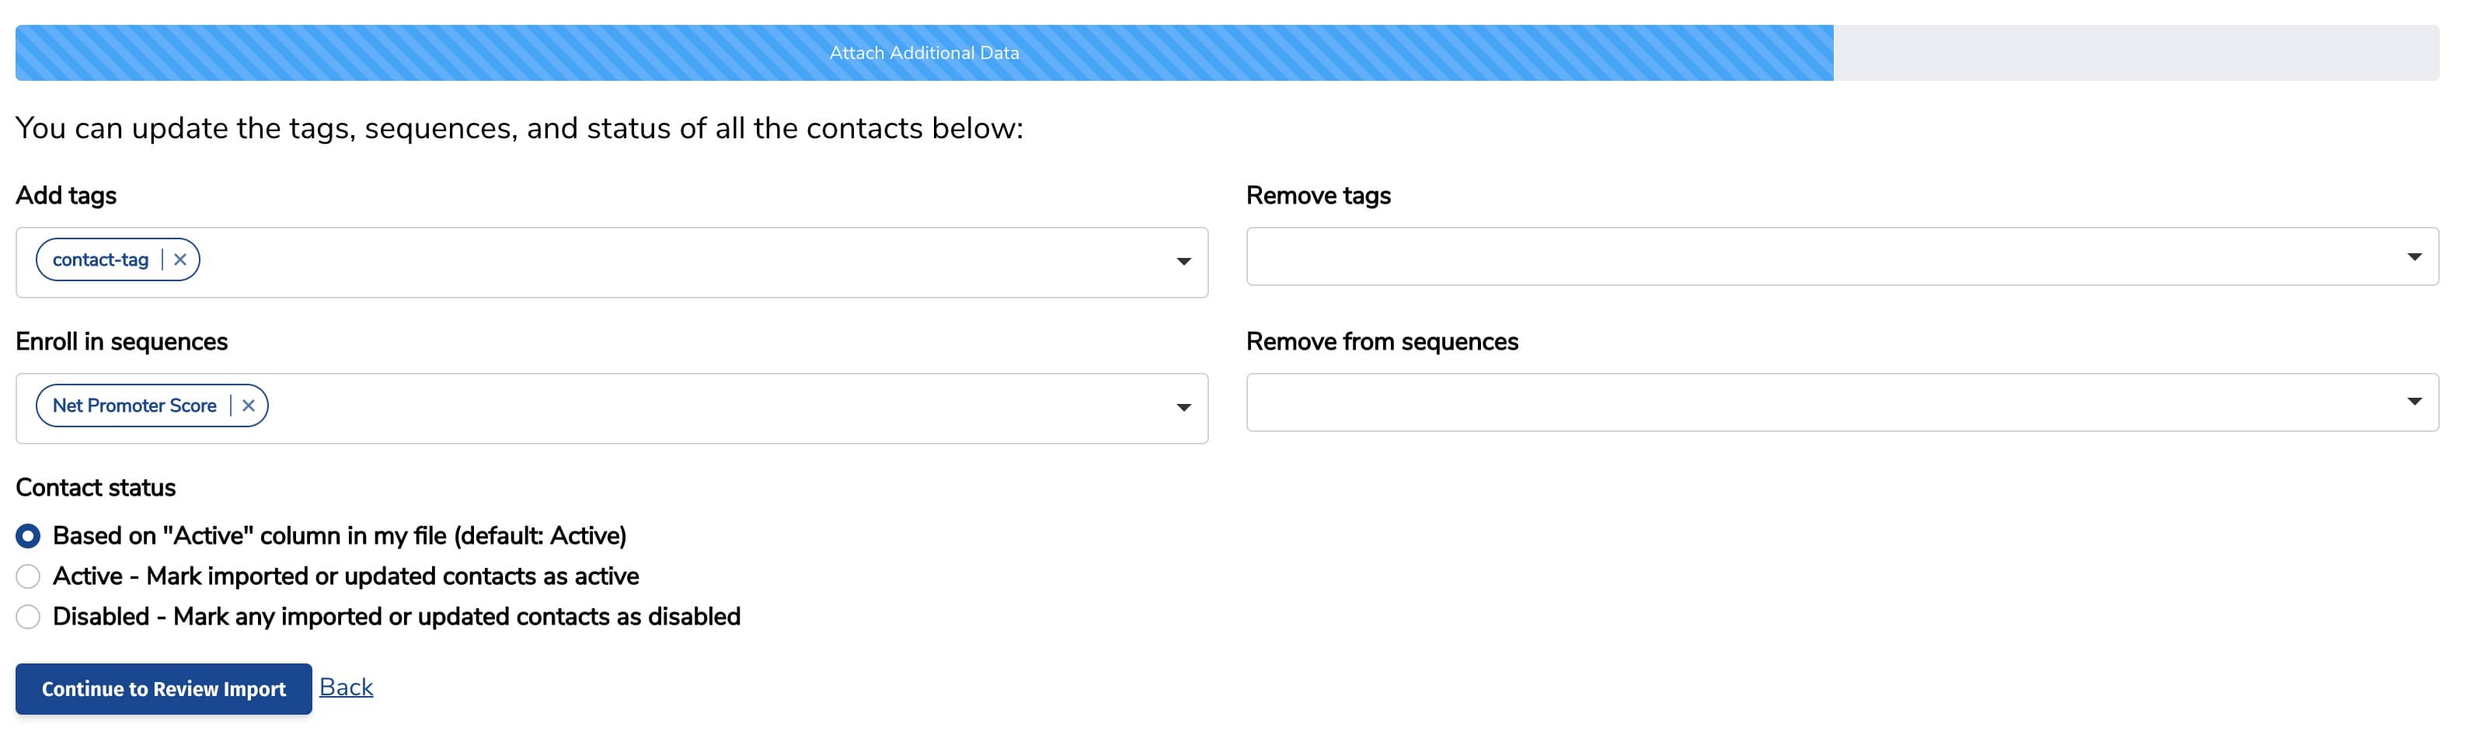Click the contact-tag chip label
Image resolution: width=2488 pixels, height=738 pixels.
100,259
